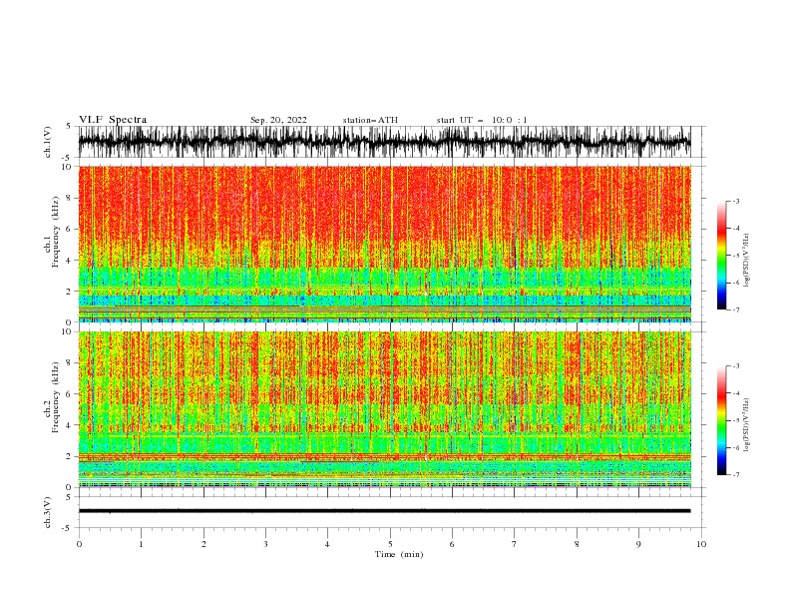The height and width of the screenshot is (611, 790).
Task: Click the lower log(PSD) color scale bar
Action: coord(721,420)
